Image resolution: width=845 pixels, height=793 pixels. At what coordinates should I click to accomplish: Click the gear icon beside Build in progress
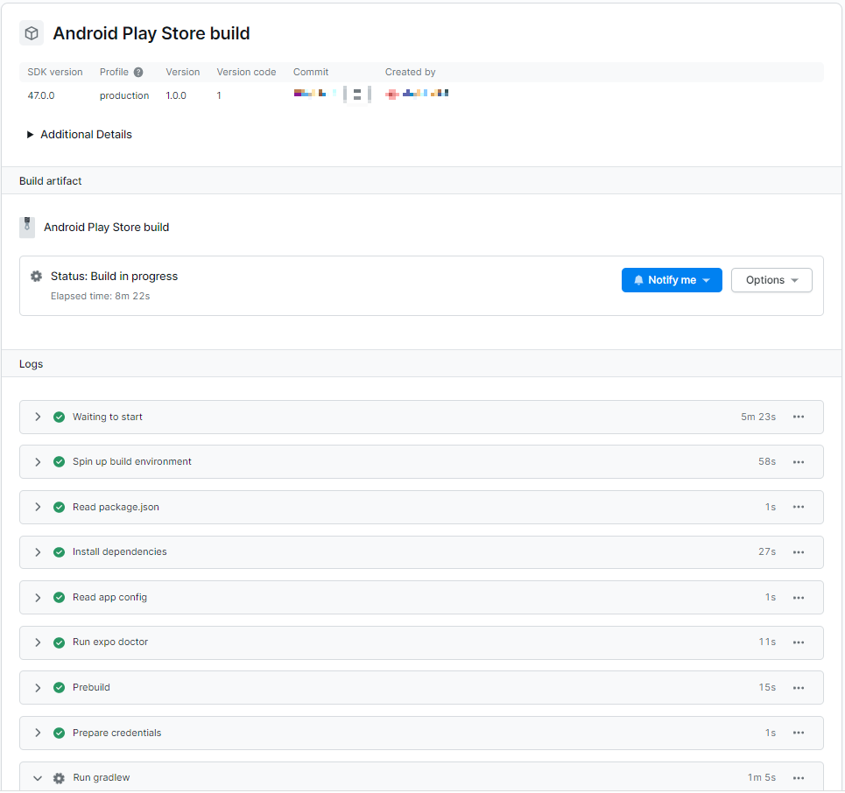point(36,277)
